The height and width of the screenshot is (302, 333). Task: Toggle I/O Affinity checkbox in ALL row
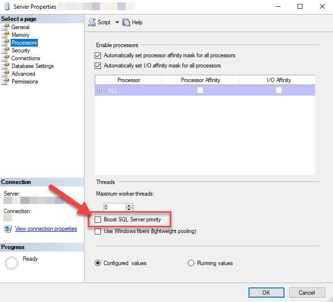point(279,90)
